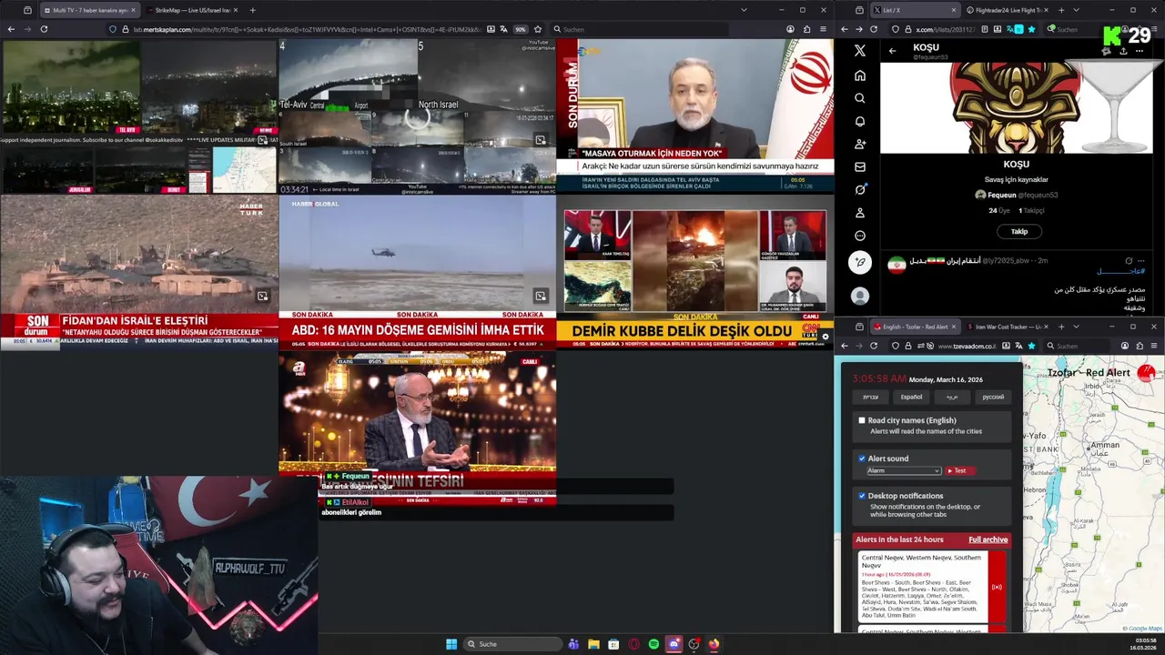
Task: Click bookmark star in Multi TV window
Action: (x=538, y=29)
